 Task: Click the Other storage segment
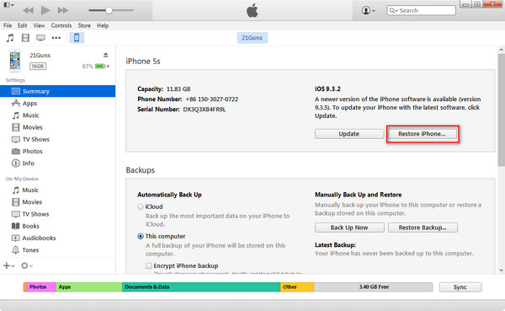(297, 287)
